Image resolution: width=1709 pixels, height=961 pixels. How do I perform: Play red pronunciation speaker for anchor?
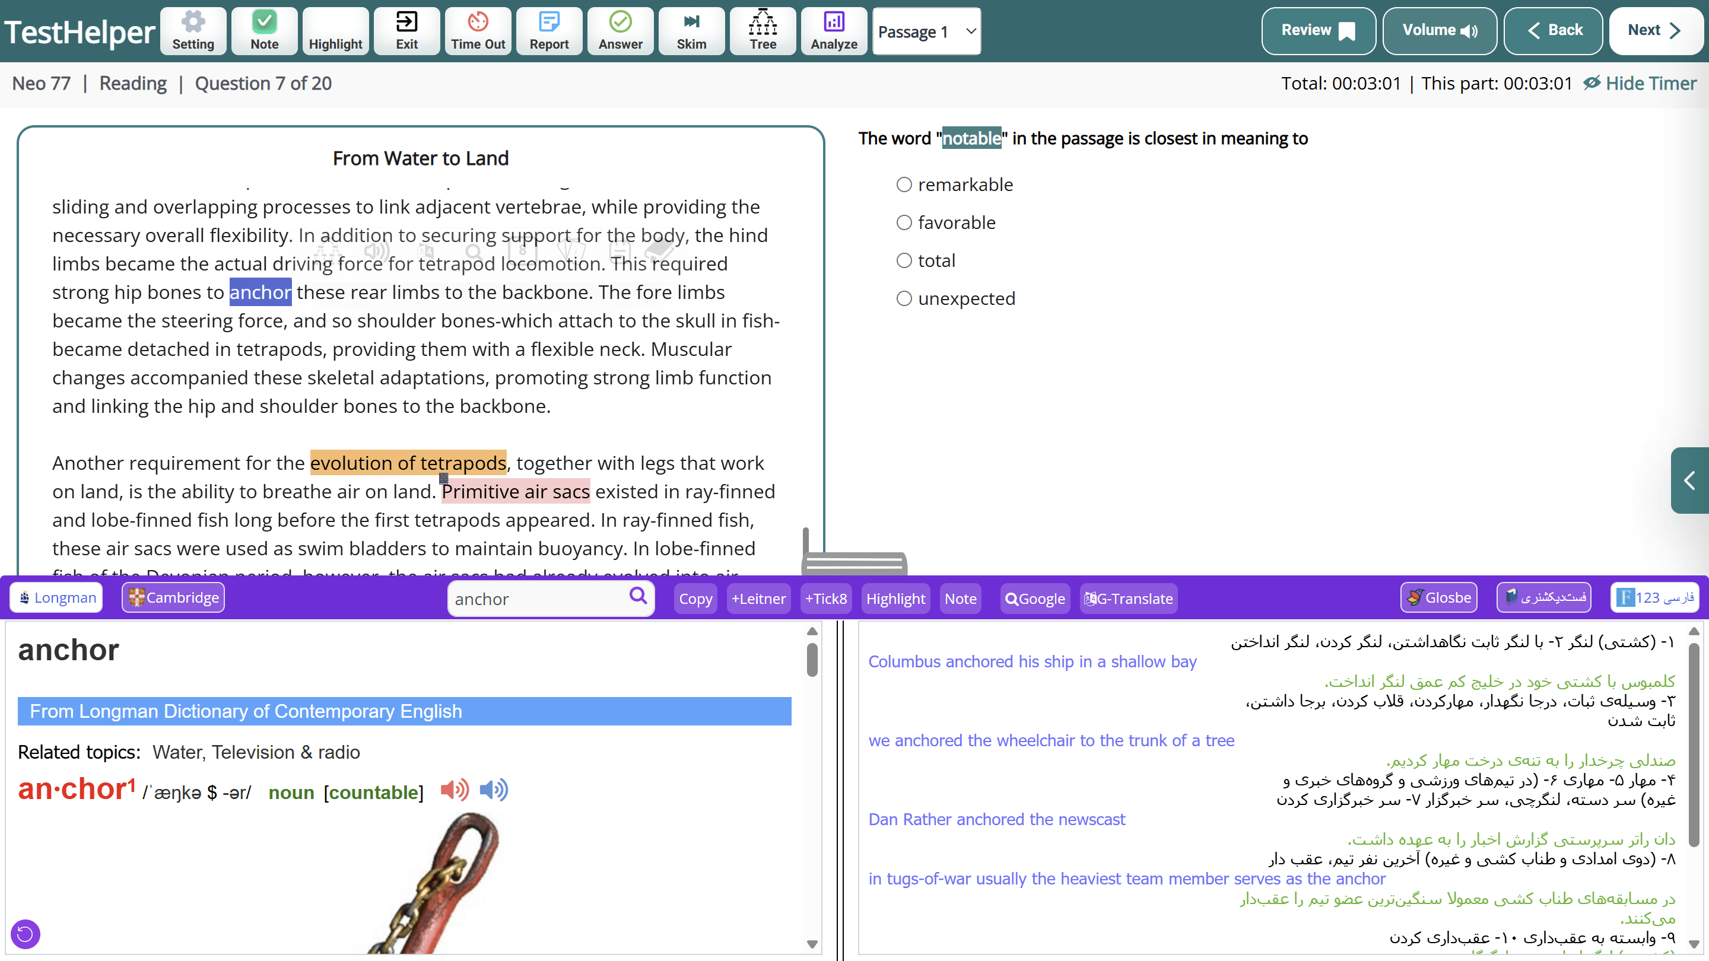pyautogui.click(x=455, y=789)
